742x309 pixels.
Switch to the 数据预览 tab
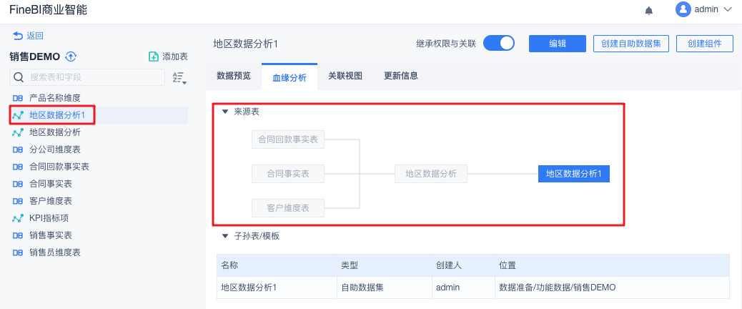pos(234,76)
